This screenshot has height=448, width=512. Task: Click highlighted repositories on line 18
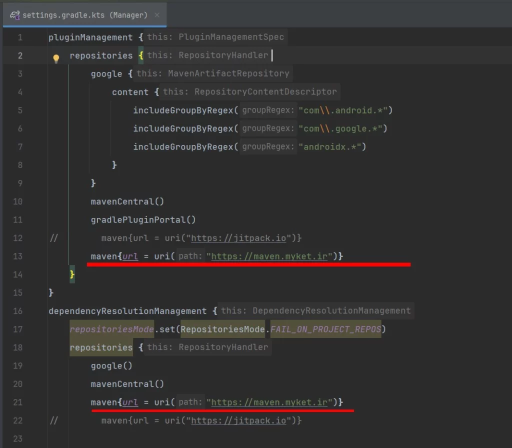pyautogui.click(x=101, y=347)
